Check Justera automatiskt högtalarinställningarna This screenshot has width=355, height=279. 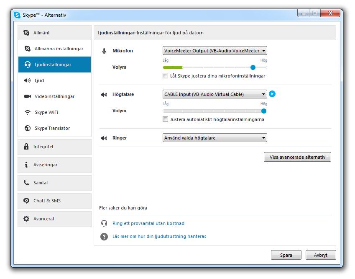pyautogui.click(x=165, y=119)
